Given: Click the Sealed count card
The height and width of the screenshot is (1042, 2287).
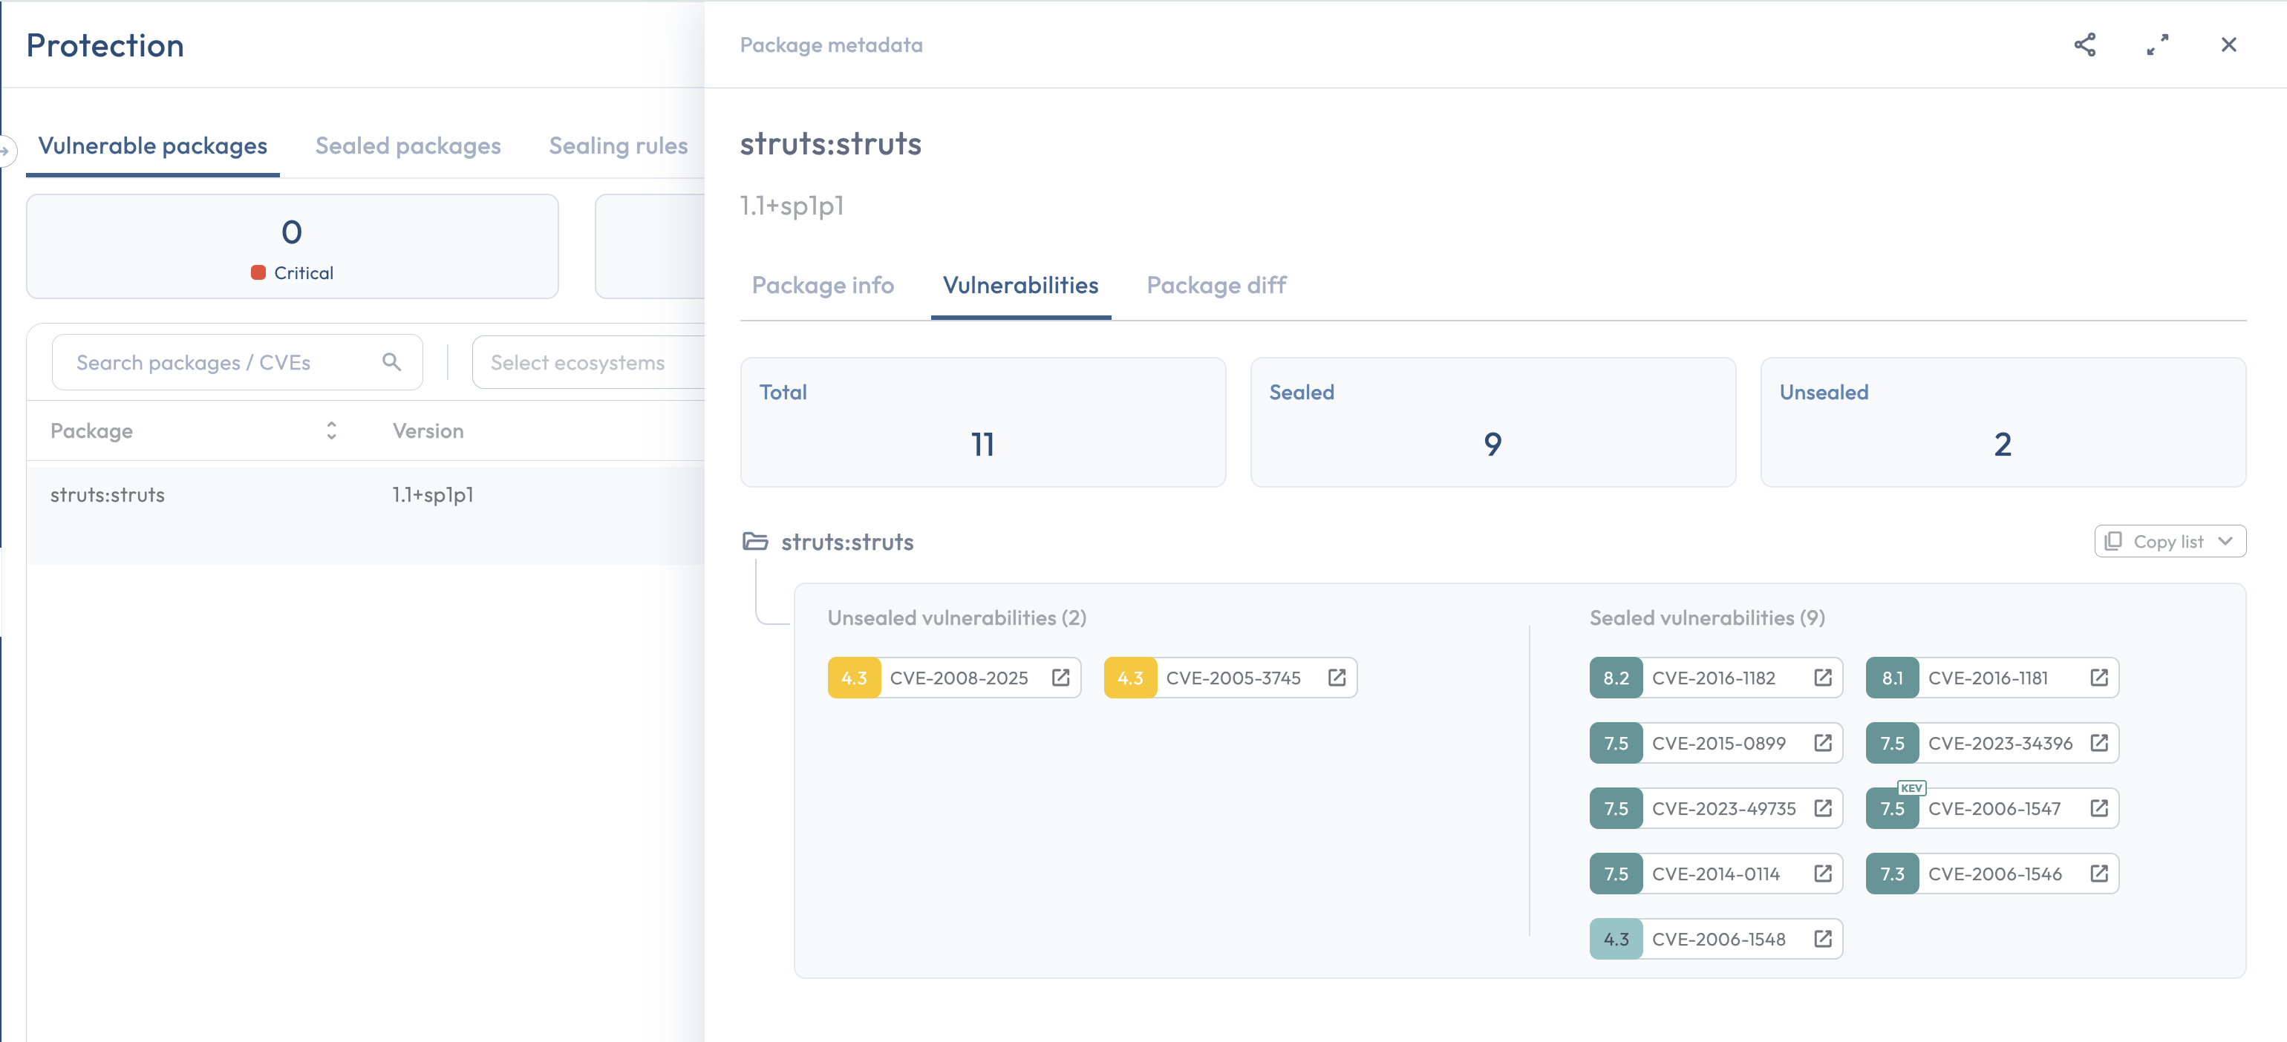Looking at the screenshot, I should click(1492, 422).
